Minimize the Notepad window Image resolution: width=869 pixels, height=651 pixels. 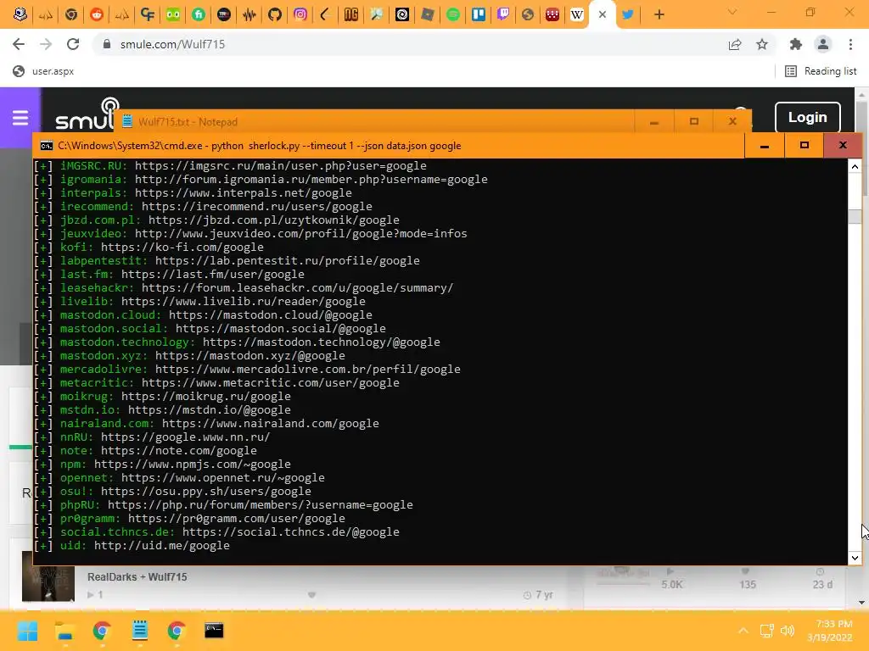(654, 121)
